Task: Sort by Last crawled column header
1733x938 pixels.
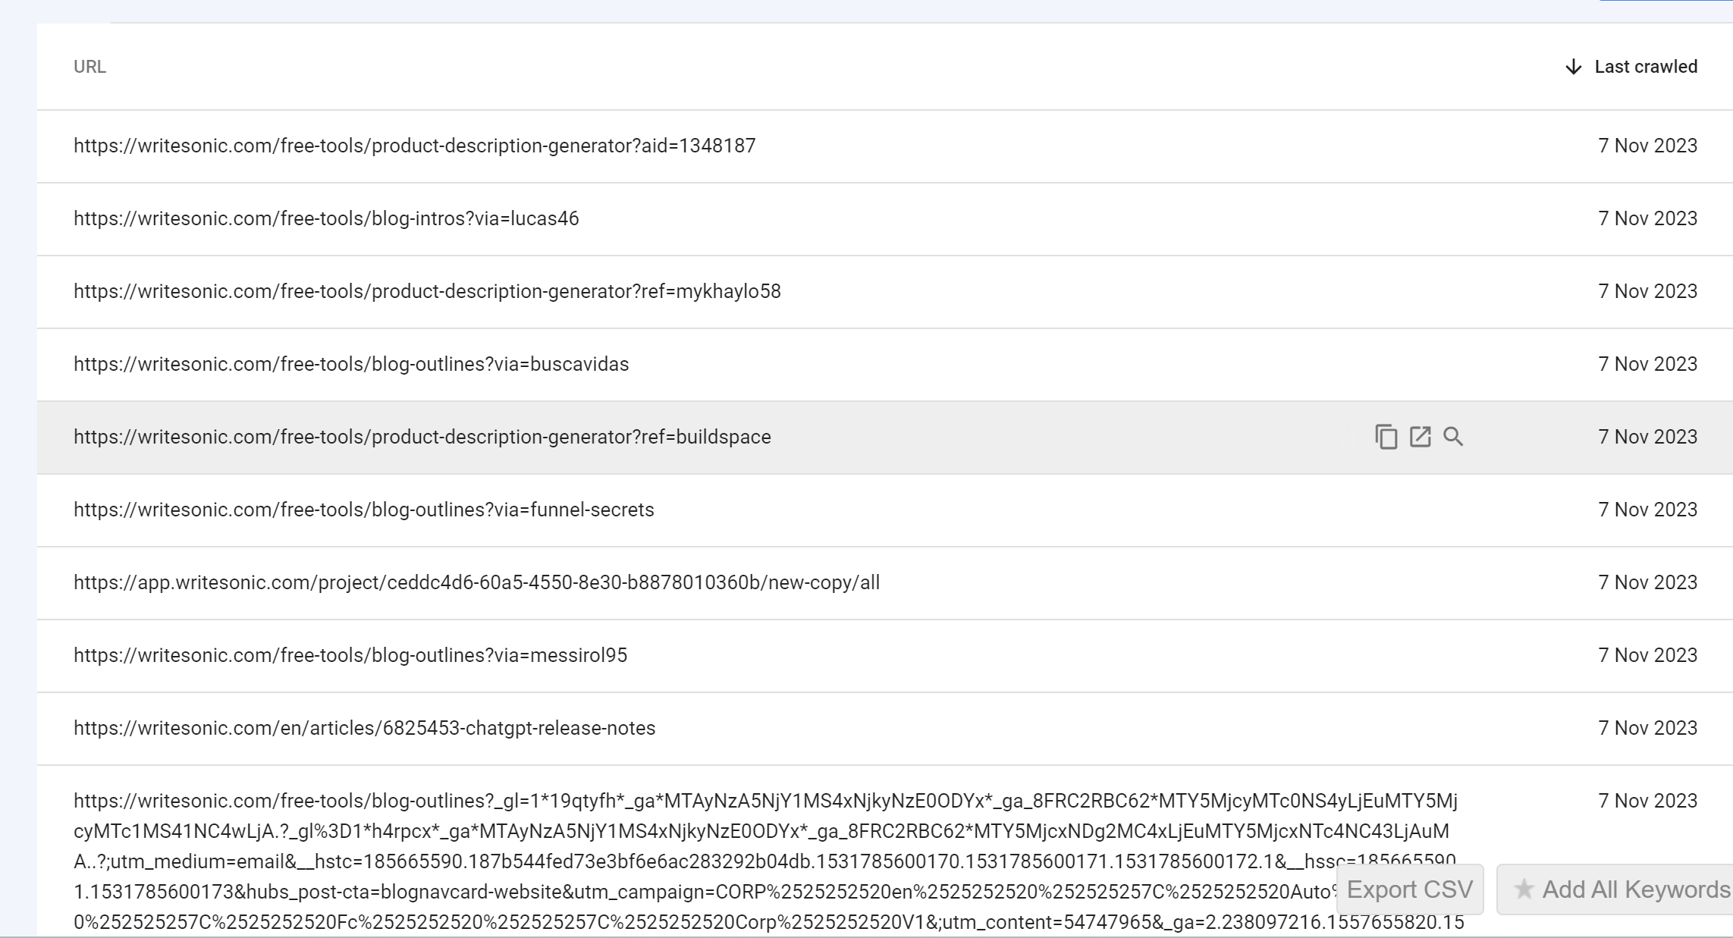Action: (1645, 67)
